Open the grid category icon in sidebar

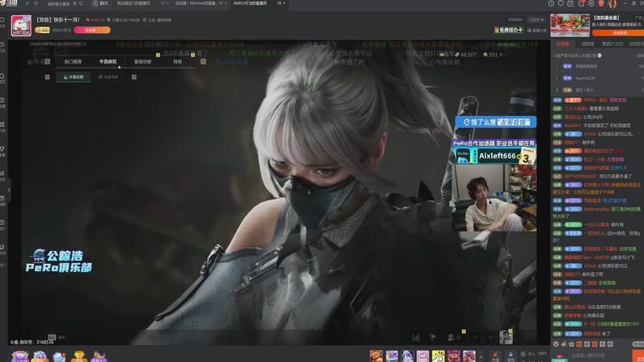coord(2,125)
